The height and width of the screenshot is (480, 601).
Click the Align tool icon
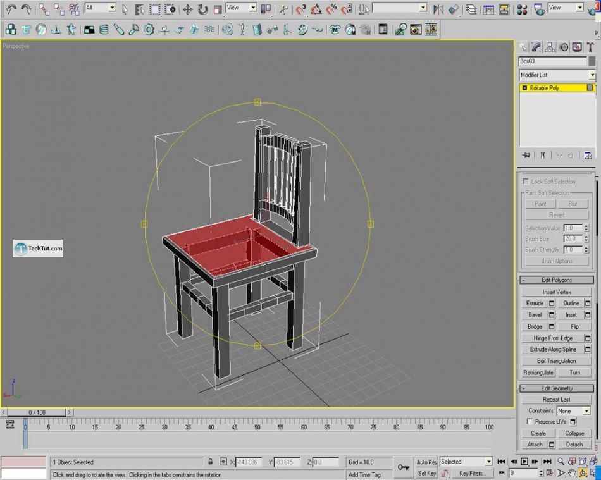tap(454, 9)
